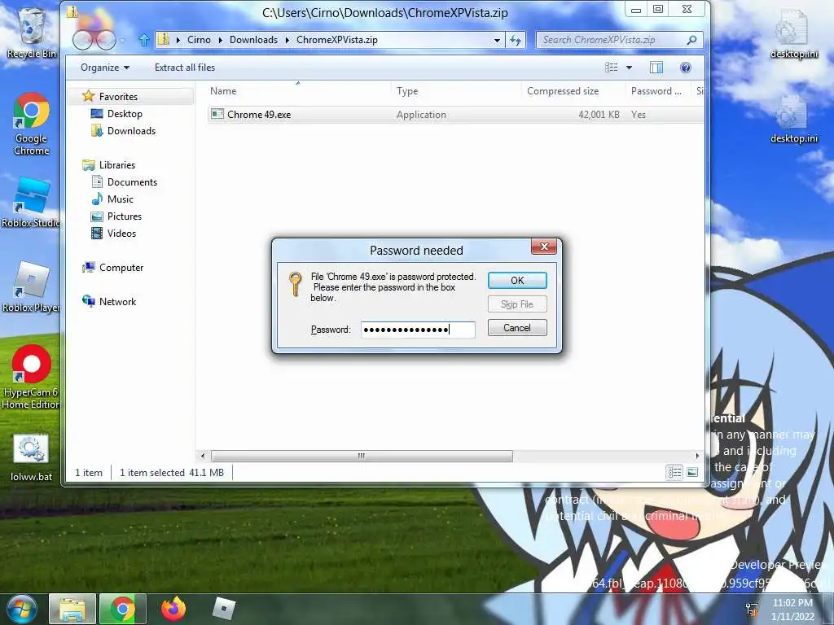Viewport: 834px width, 625px height.
Task: Select lower desktop.ini desktop file
Action: [793, 120]
